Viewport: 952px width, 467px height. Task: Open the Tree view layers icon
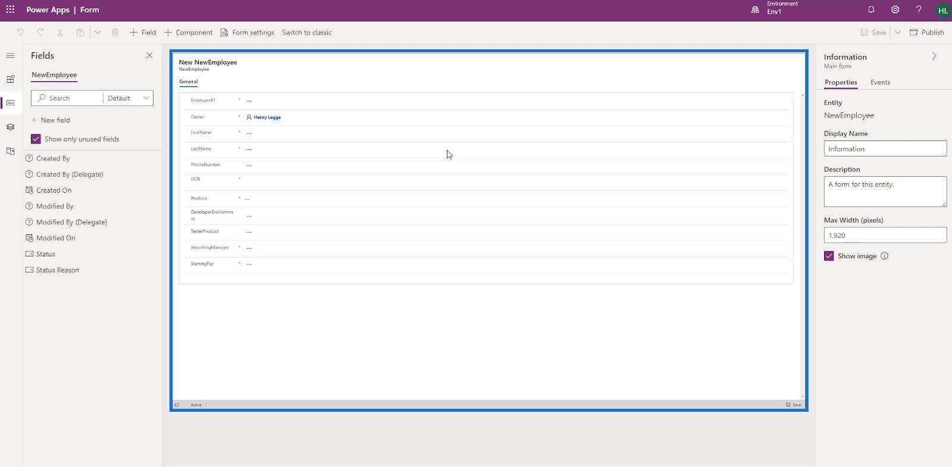point(10,127)
